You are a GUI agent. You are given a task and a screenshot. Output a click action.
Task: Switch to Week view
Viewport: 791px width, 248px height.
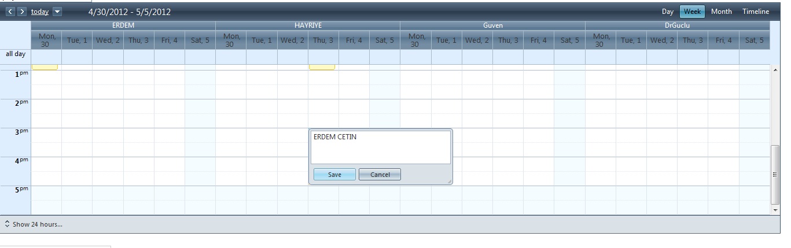[692, 12]
